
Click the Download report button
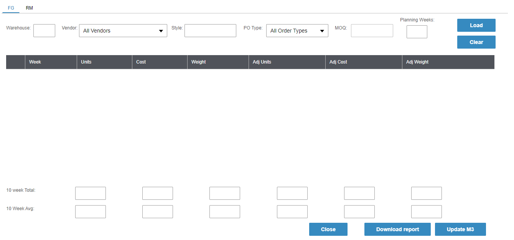(x=397, y=229)
